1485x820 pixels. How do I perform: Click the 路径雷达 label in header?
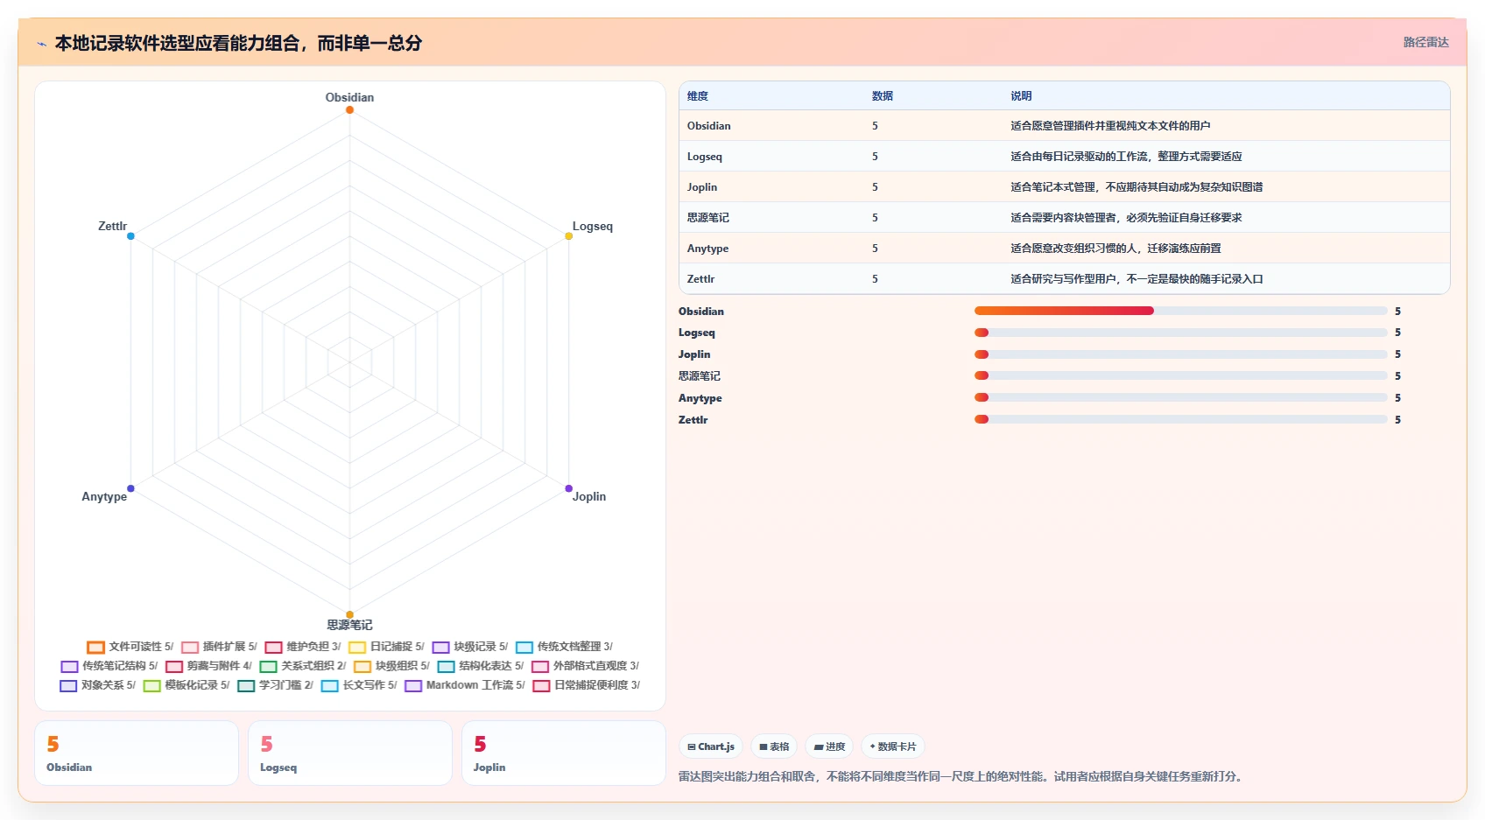tap(1425, 42)
